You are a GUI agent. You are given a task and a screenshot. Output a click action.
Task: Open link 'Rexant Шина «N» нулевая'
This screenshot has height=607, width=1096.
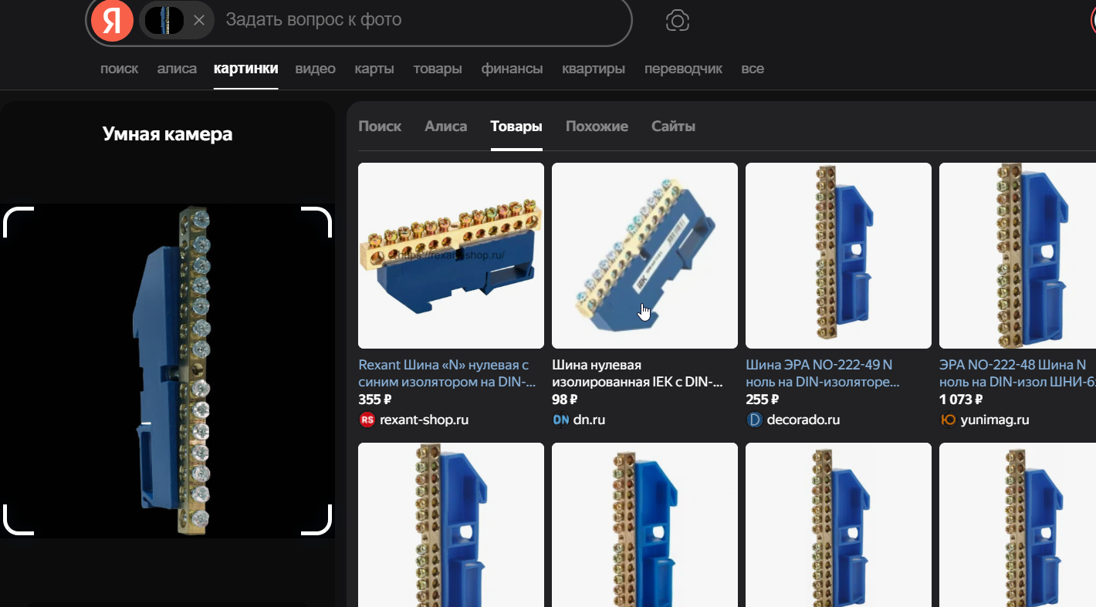click(447, 373)
